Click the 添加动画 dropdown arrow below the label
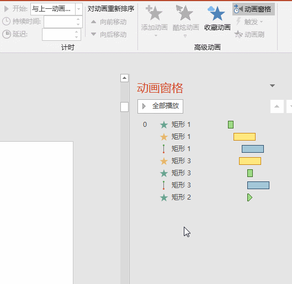 click(156, 35)
